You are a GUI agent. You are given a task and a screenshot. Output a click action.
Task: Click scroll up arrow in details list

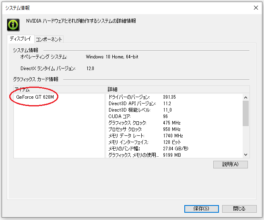(245, 98)
